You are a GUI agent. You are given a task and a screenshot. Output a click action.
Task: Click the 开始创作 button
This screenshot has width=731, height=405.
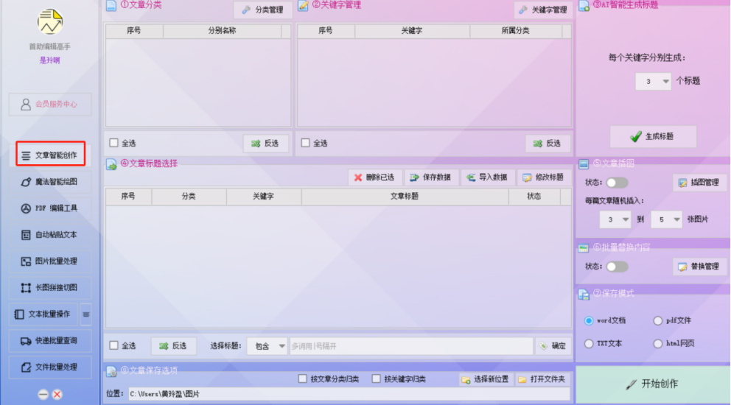(x=653, y=384)
